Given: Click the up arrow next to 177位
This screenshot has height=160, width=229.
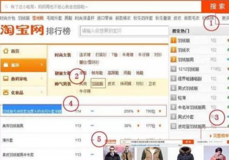Looking at the screenshot, I should (x=160, y=125).
